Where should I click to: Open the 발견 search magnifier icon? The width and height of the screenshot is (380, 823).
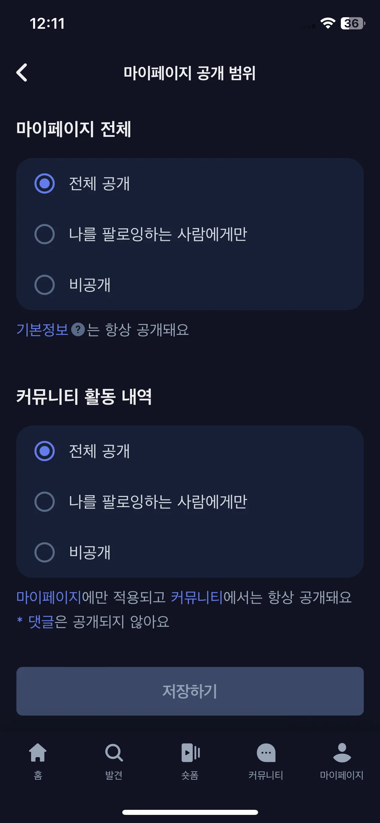114,752
